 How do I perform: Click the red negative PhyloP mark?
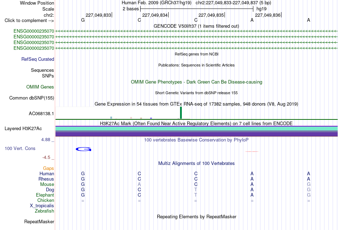point(252,151)
